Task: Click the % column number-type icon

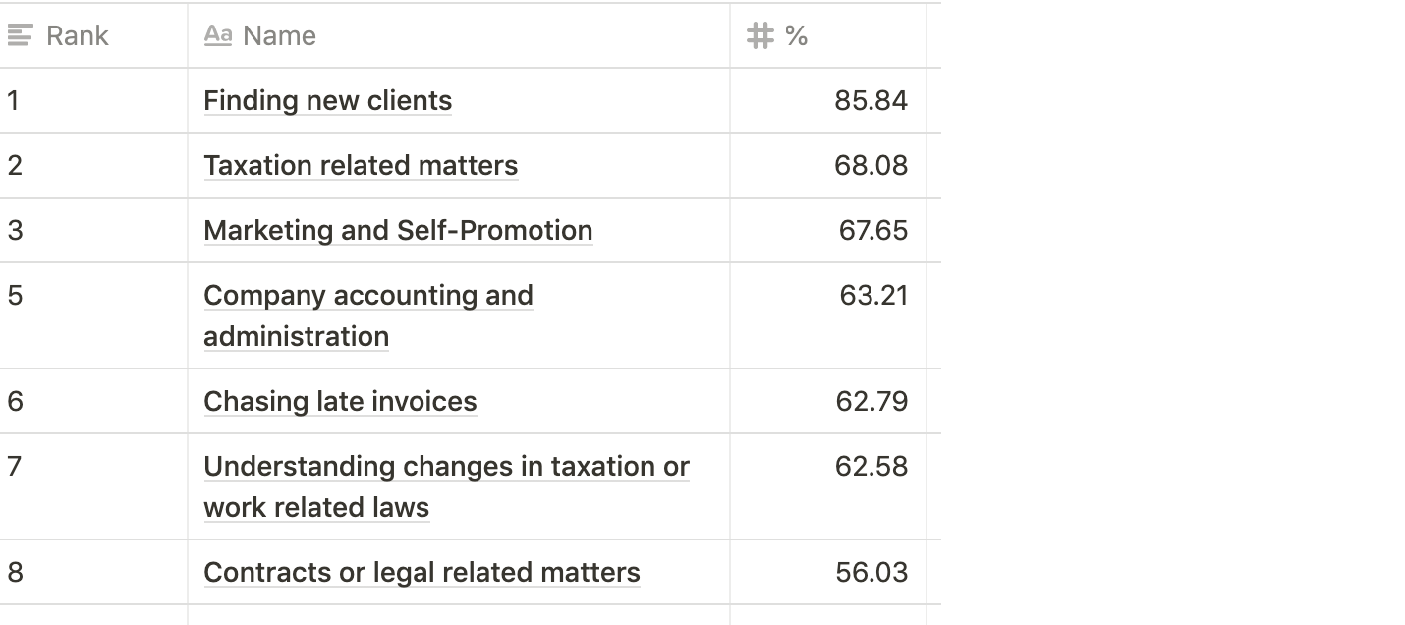Action: point(760,35)
